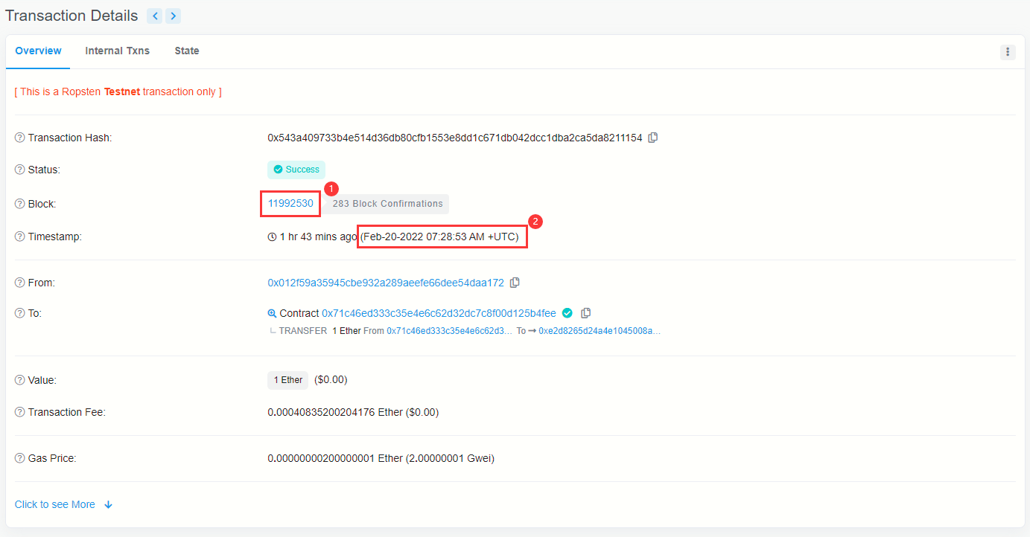Click the right chevron beside Transaction Details
Viewport: 1030px width, 537px height.
[173, 16]
